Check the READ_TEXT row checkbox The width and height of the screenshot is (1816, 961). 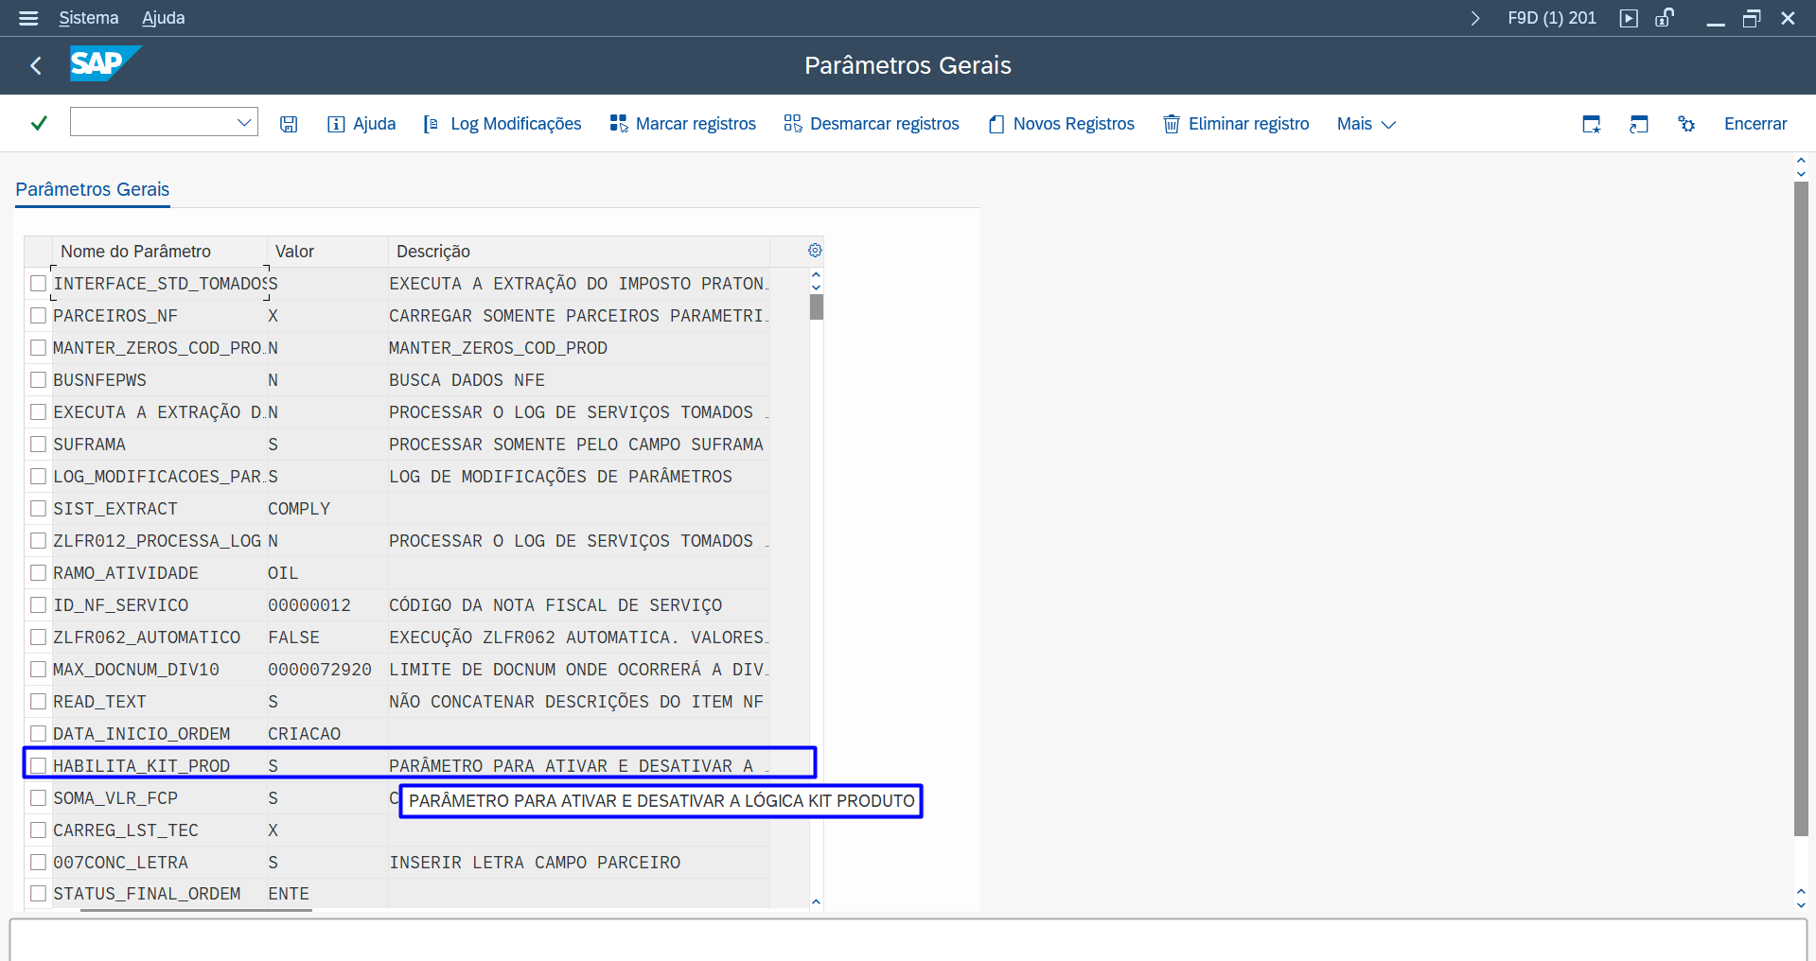(38, 702)
